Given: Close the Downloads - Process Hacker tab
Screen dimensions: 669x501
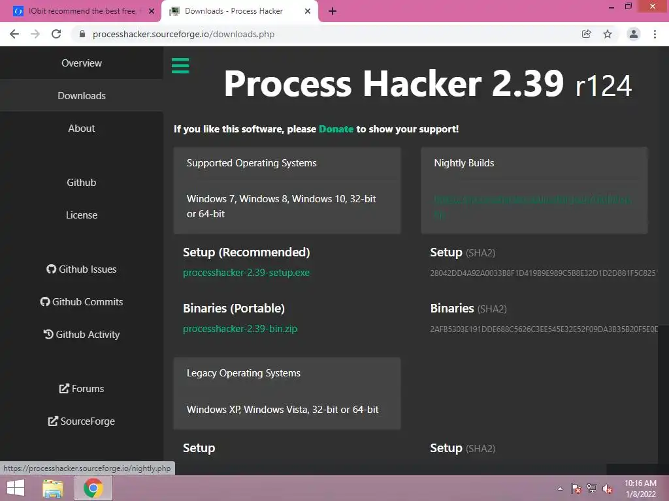Looking at the screenshot, I should click(x=308, y=11).
